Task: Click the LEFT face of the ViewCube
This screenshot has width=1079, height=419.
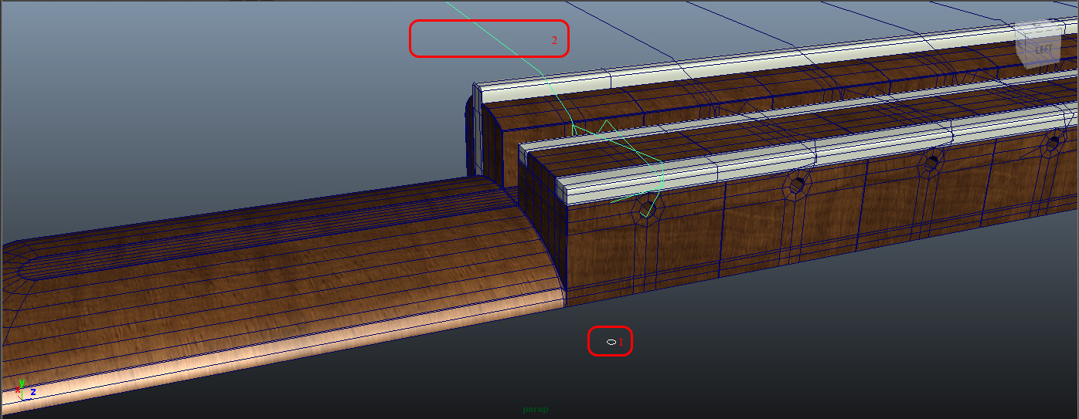Action: pyautogui.click(x=1043, y=50)
